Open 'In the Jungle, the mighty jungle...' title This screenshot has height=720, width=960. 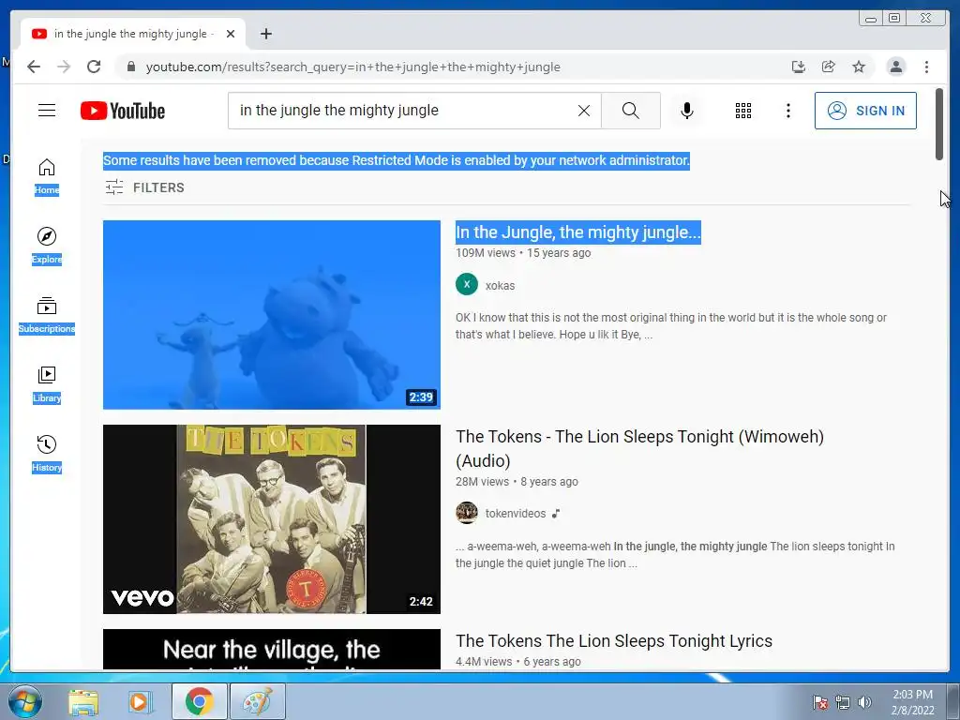[x=577, y=232]
